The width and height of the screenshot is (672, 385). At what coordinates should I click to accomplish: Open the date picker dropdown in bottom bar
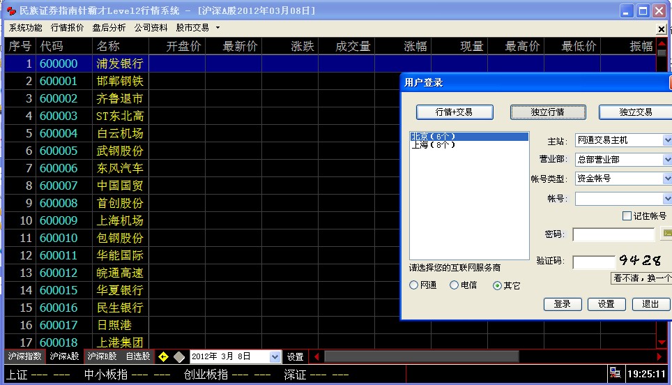[275, 357]
